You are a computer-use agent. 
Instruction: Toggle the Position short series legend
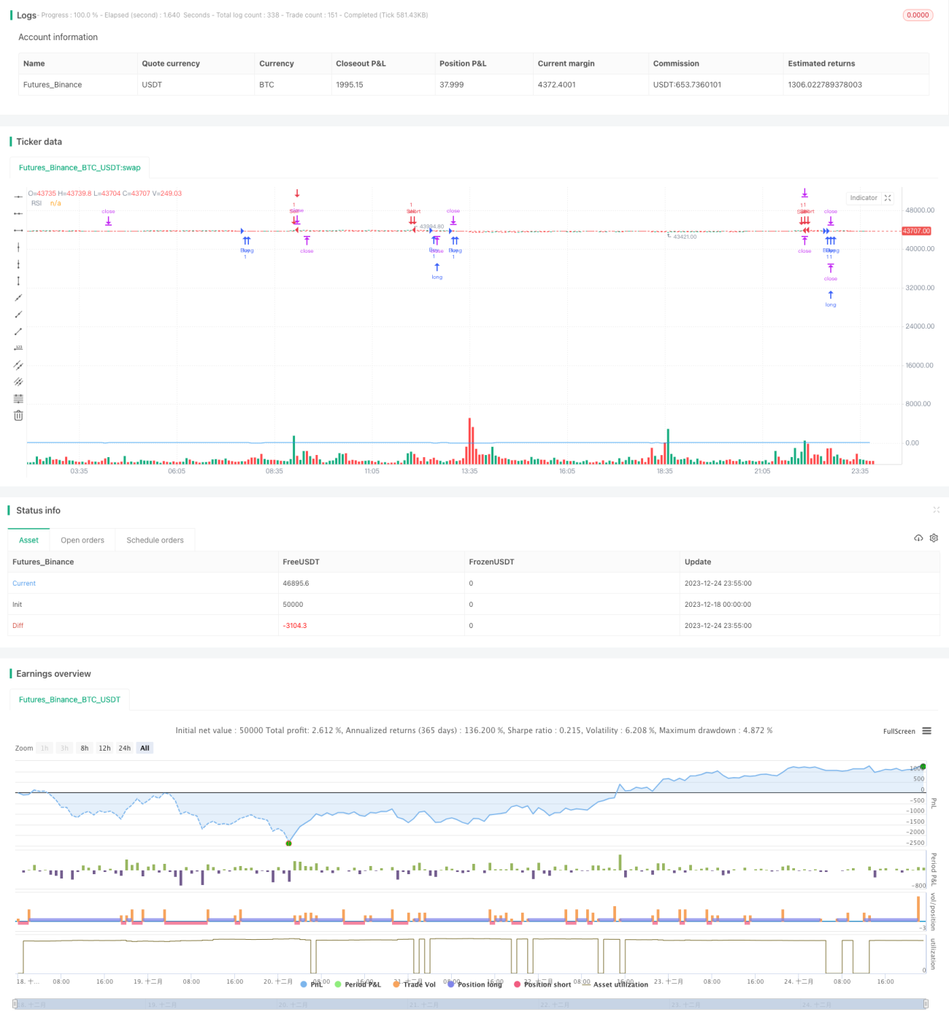542,984
